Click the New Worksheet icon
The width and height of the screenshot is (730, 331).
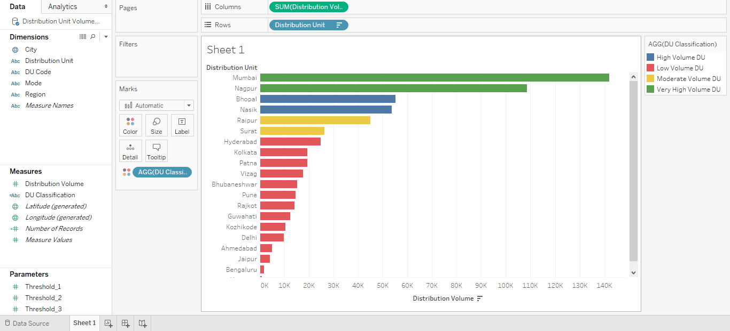click(x=108, y=323)
